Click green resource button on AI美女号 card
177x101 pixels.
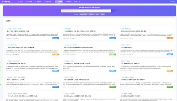click(x=113, y=55)
